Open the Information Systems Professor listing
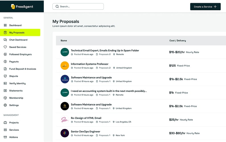The height and width of the screenshot is (142, 226). pyautogui.click(x=89, y=64)
